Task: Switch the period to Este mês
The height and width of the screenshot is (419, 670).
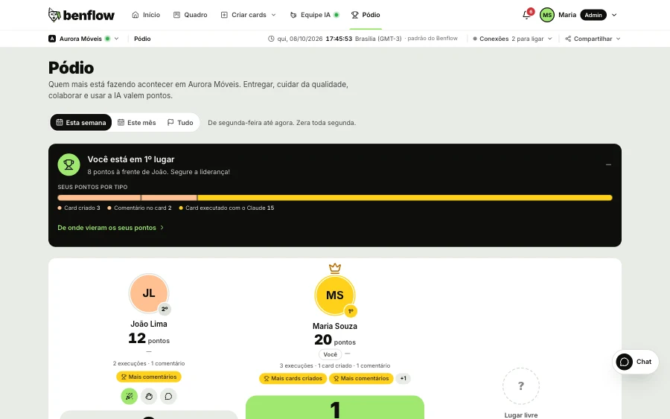Action: point(137,123)
